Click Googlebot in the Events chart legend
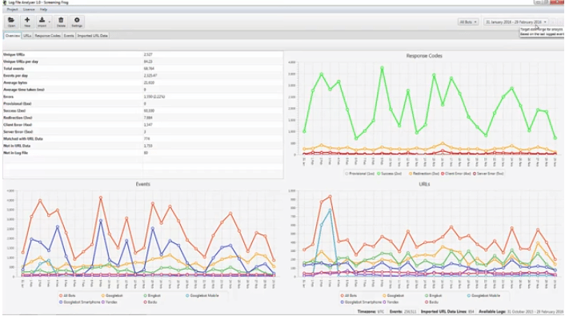The width and height of the screenshot is (565, 316). 112,295
